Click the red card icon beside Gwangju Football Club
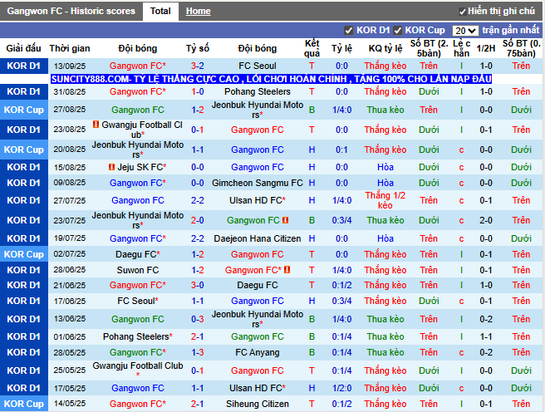This screenshot has width=545, height=412. coord(96,124)
